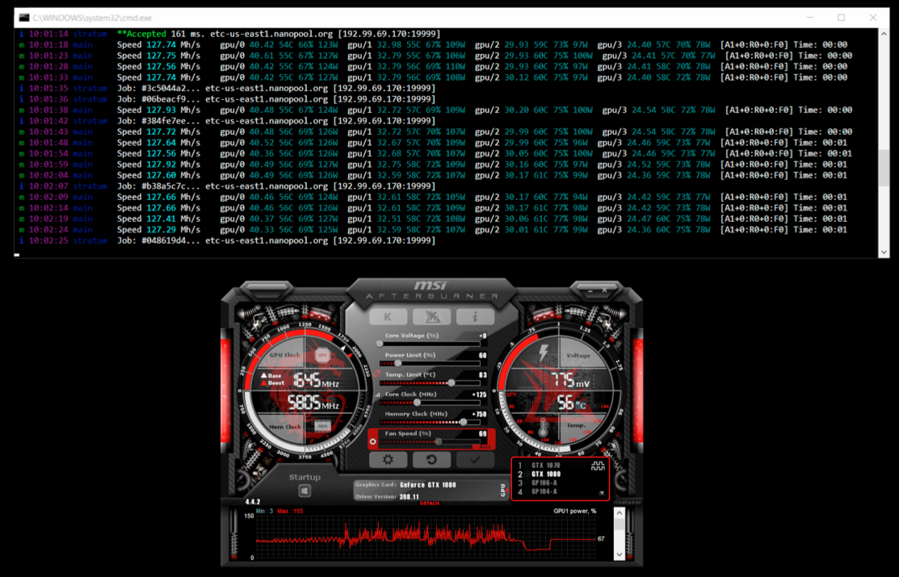Viewport: 899px width, 577px height.
Task: Select GPU 4 GP104-A in the list
Action: point(544,491)
